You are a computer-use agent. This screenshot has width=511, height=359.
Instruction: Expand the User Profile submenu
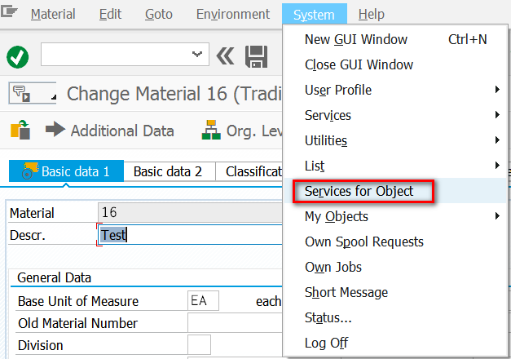[x=395, y=90]
